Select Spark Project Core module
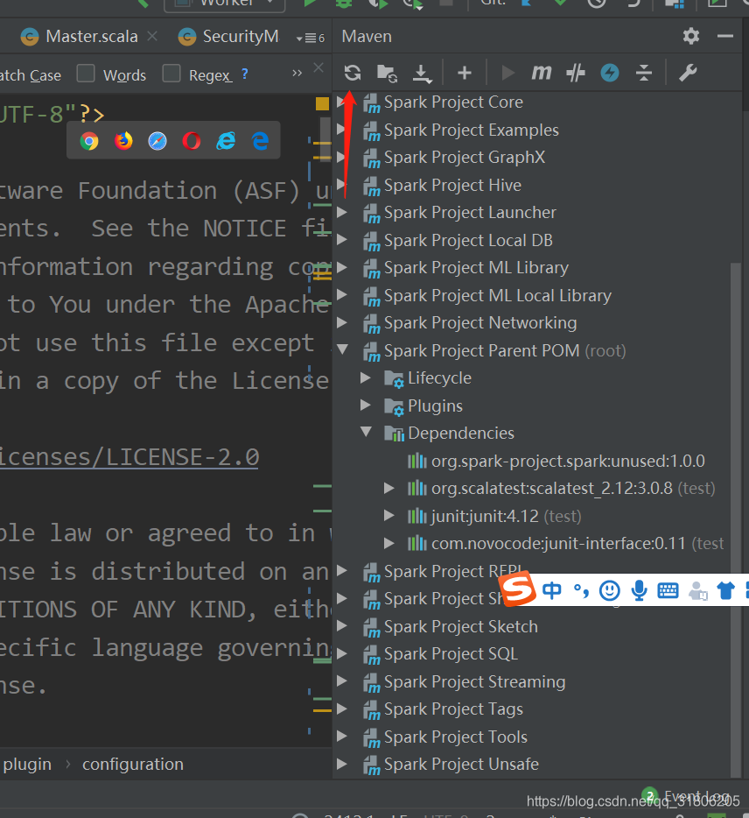Screen dimensions: 749x818 click(x=453, y=102)
